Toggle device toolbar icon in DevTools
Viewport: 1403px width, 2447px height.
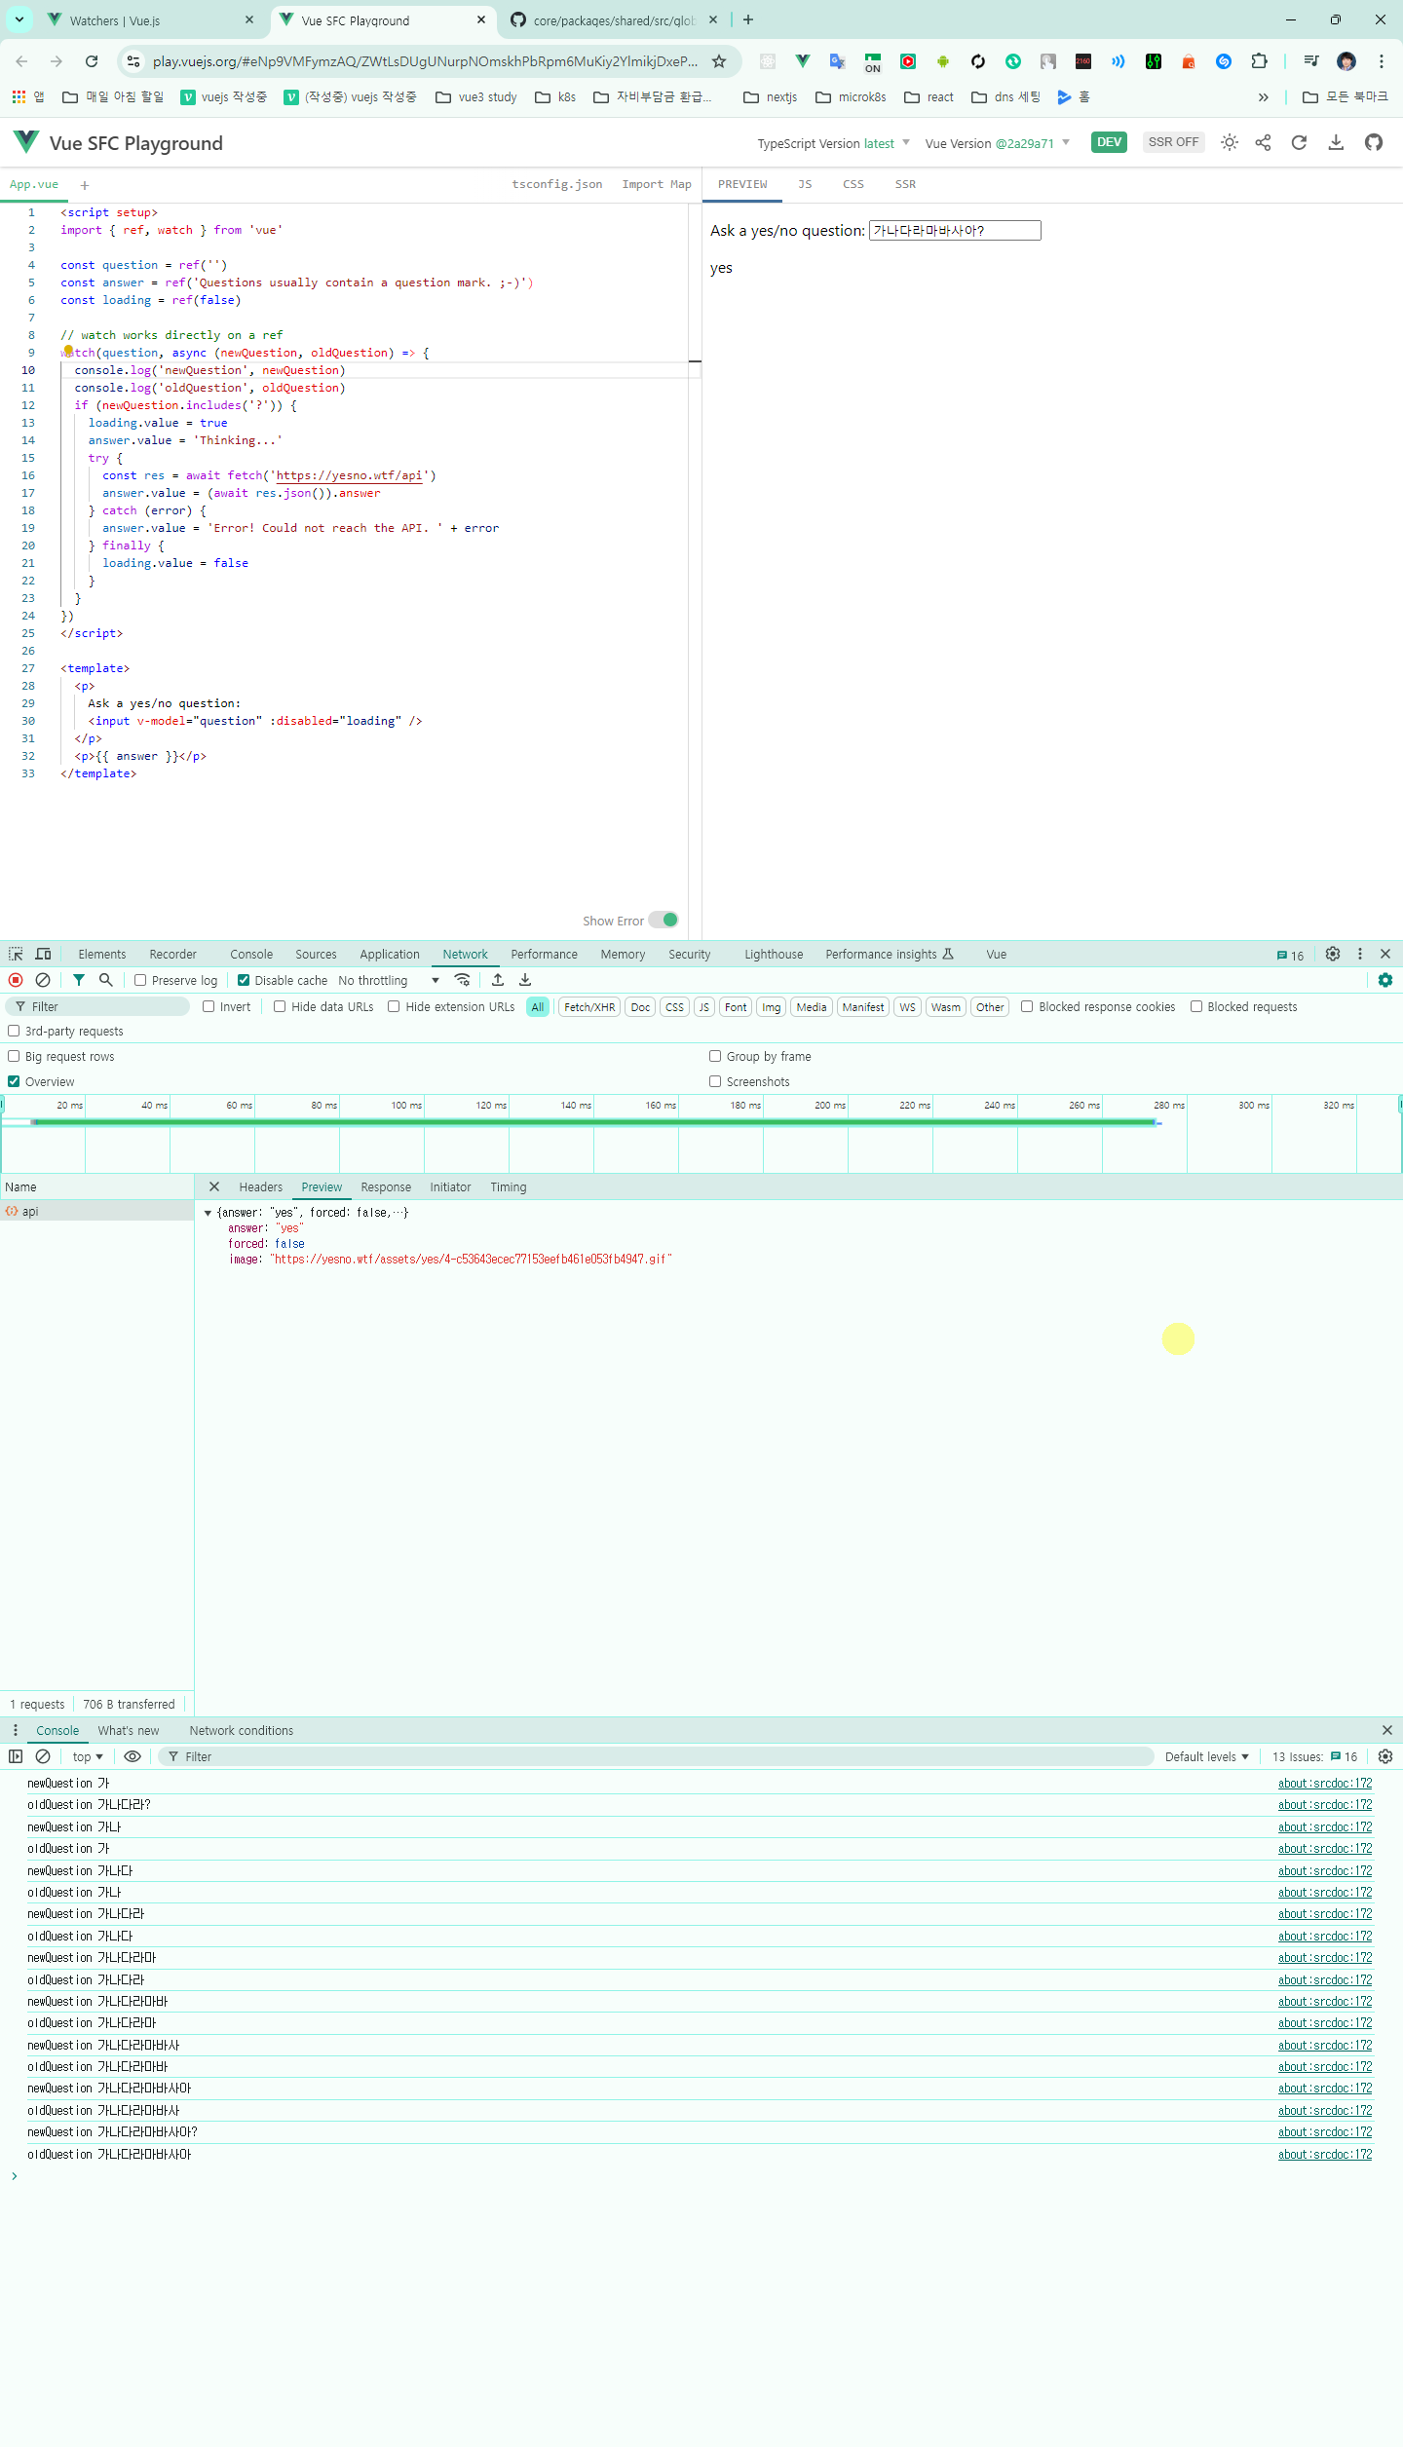coord(43,955)
